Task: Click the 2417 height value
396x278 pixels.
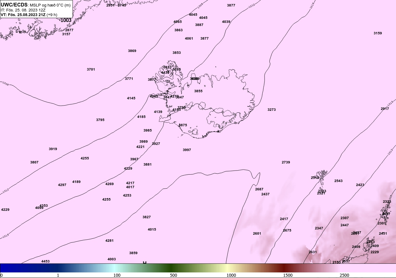Action: coord(284,219)
